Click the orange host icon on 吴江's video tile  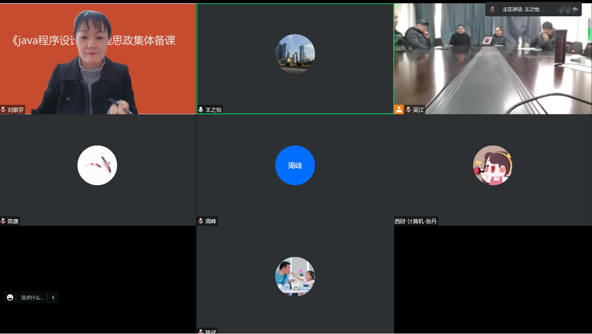(x=399, y=109)
